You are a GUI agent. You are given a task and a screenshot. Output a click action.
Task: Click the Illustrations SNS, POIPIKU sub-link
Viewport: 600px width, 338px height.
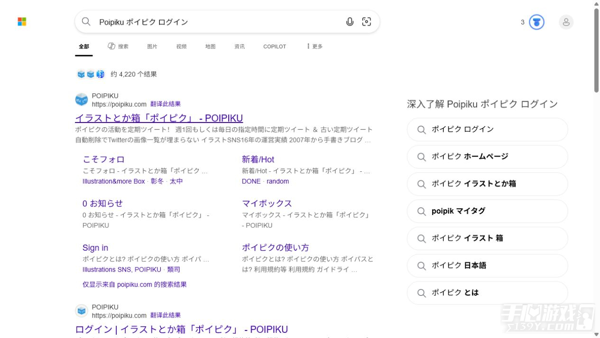coord(122,270)
